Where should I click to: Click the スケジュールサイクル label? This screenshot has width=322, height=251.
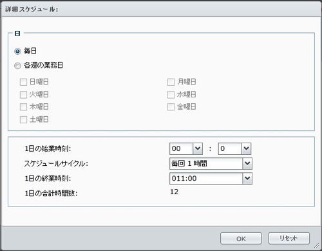click(x=56, y=163)
